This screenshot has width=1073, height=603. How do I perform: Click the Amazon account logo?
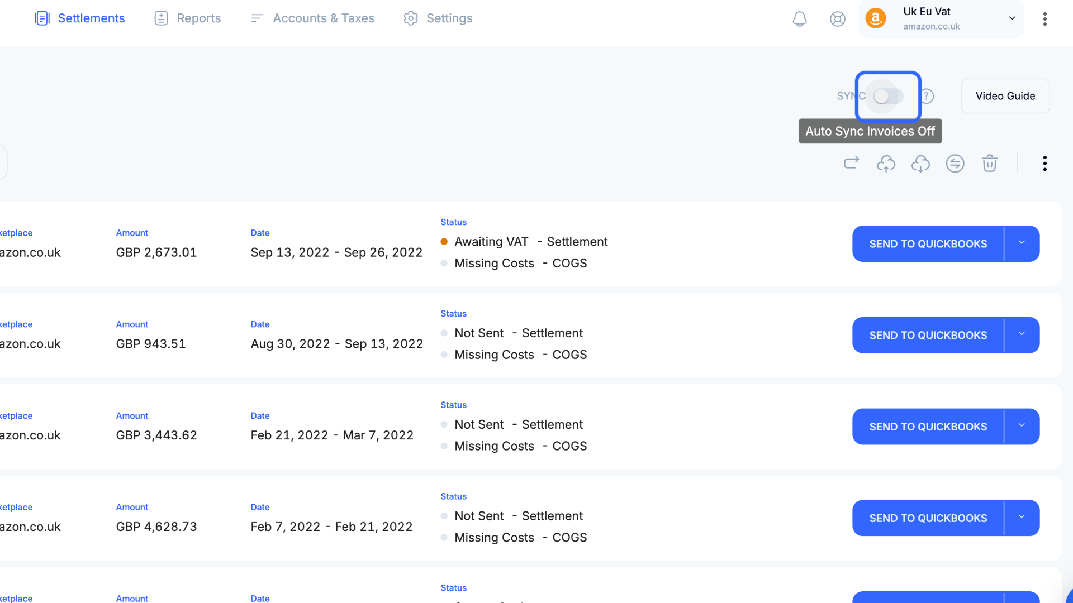point(876,18)
